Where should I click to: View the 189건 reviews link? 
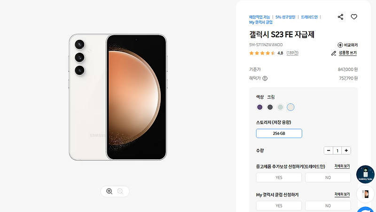coord(292,53)
